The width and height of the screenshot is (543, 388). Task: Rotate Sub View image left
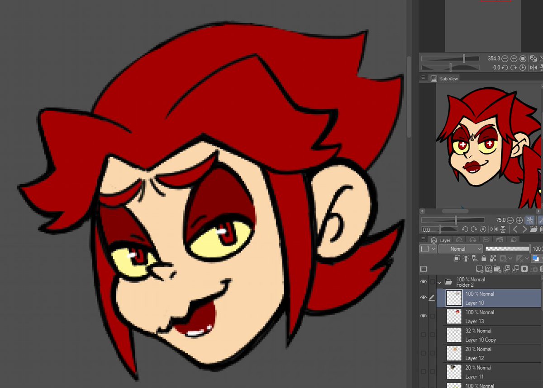click(465, 229)
